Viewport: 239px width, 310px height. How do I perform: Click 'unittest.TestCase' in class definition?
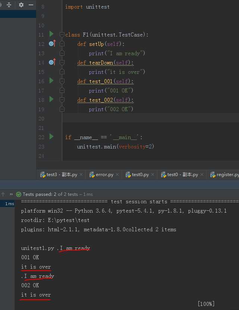point(117,35)
